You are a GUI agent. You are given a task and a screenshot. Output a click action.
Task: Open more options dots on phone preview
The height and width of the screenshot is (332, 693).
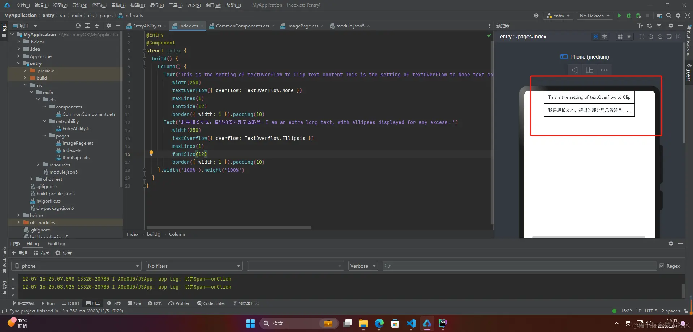coord(604,70)
